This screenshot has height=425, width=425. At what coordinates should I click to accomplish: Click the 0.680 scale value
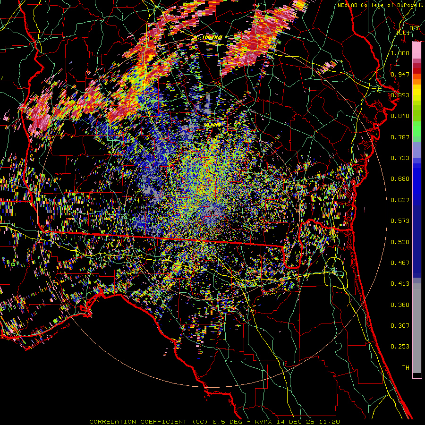click(400, 179)
